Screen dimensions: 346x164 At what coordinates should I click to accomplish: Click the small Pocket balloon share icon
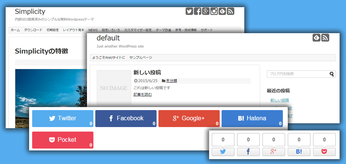[x=324, y=152]
